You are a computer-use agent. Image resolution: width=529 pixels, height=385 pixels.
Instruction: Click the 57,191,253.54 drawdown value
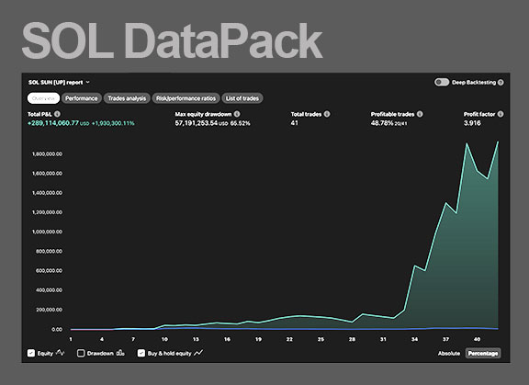(x=196, y=123)
